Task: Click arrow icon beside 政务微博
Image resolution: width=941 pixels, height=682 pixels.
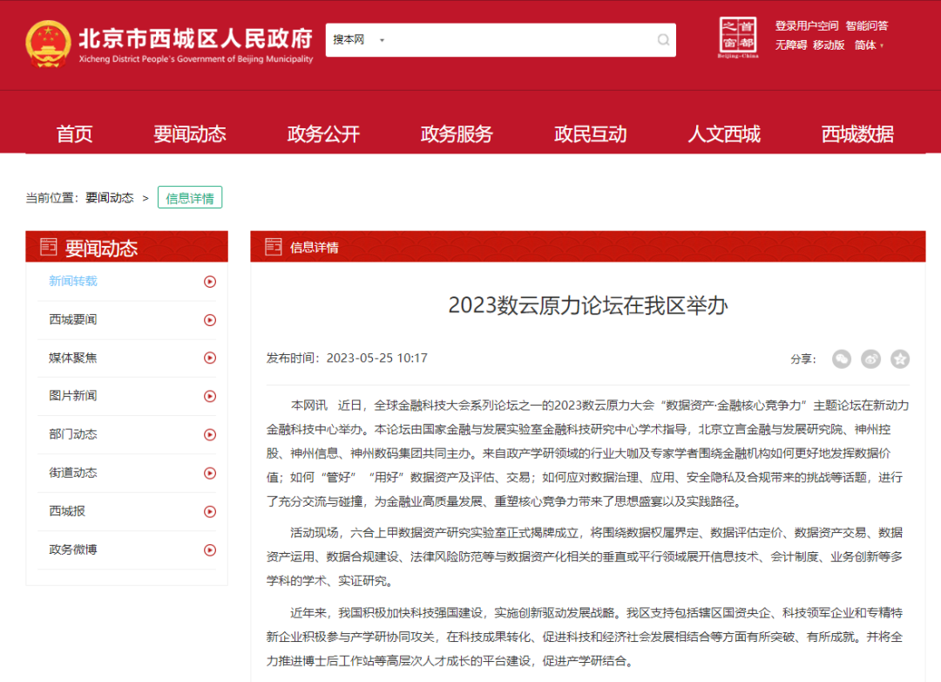Action: [209, 550]
